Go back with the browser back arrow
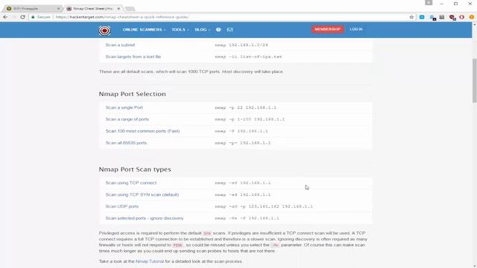The image size is (477, 268). (x=5, y=17)
